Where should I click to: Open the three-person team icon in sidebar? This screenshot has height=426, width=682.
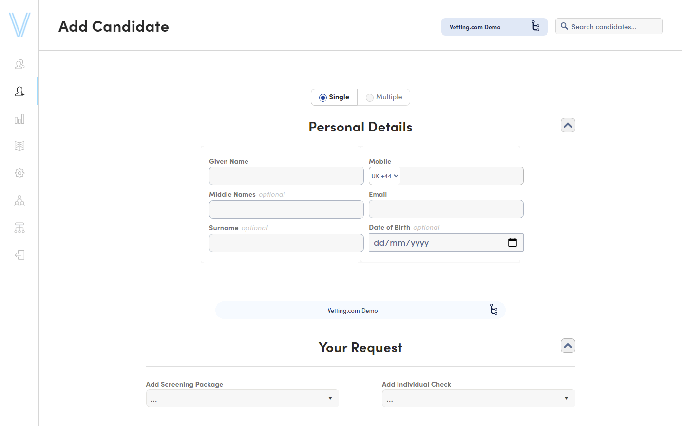tap(19, 201)
